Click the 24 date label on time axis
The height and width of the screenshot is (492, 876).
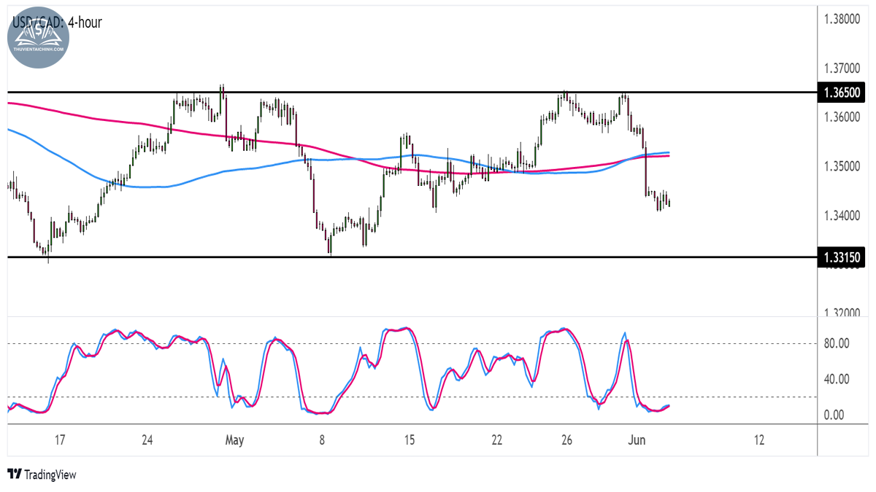coord(147,440)
